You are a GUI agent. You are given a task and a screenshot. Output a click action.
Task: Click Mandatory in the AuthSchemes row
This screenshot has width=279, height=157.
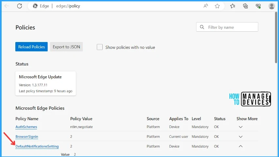[x=200, y=127]
